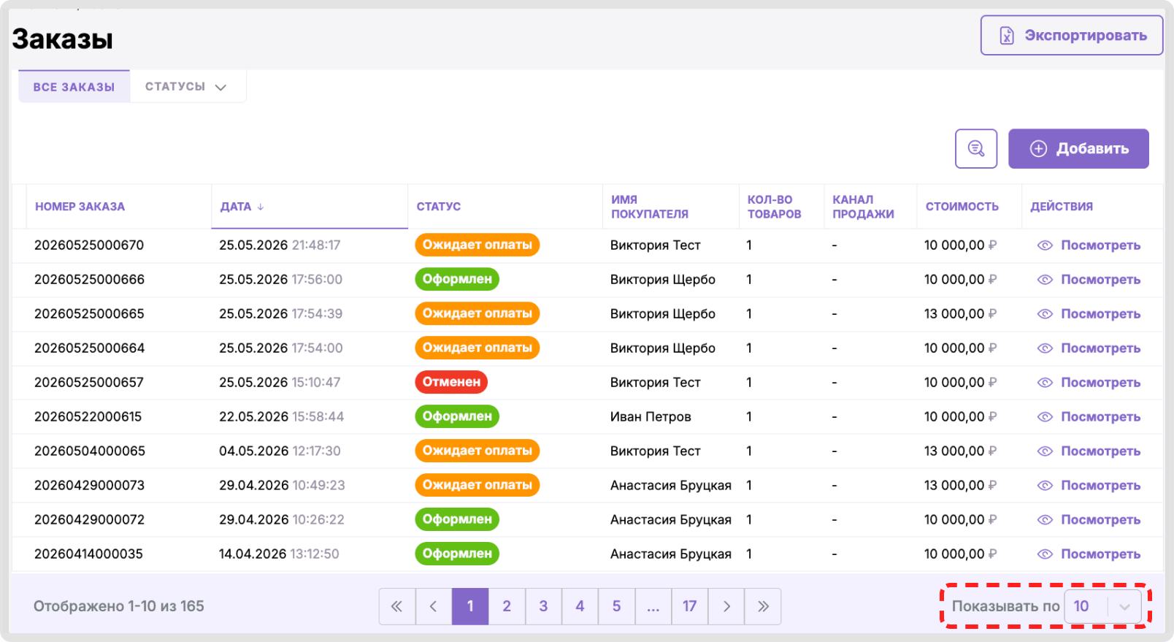The image size is (1174, 642).
Task: Click cost of order 20260429000073
Action: [960, 486]
